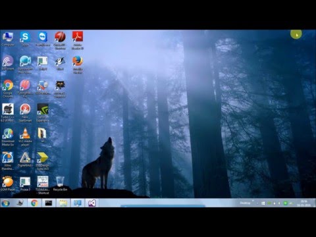Click the green tray icon by the clock

click(x=285, y=203)
